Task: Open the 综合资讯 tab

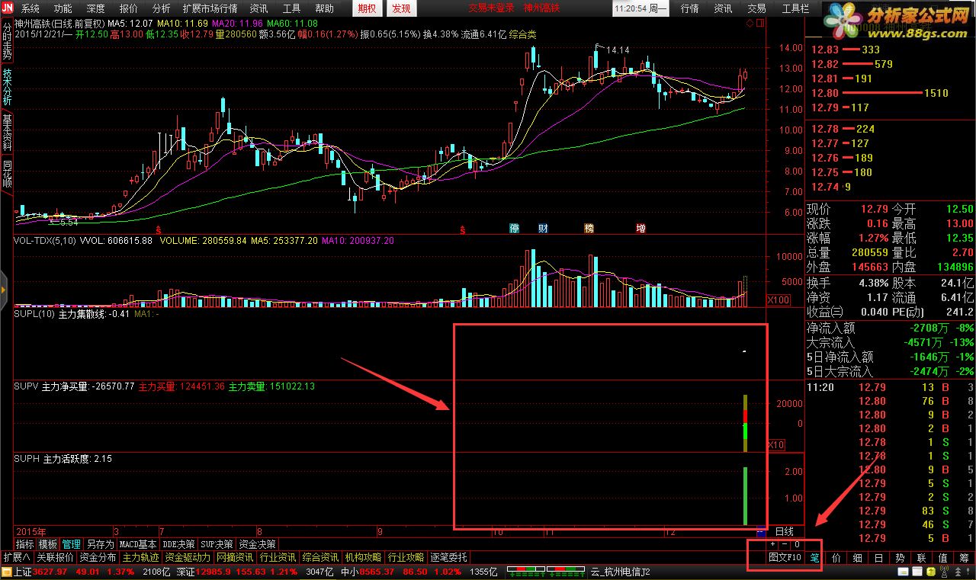Action: coord(320,557)
